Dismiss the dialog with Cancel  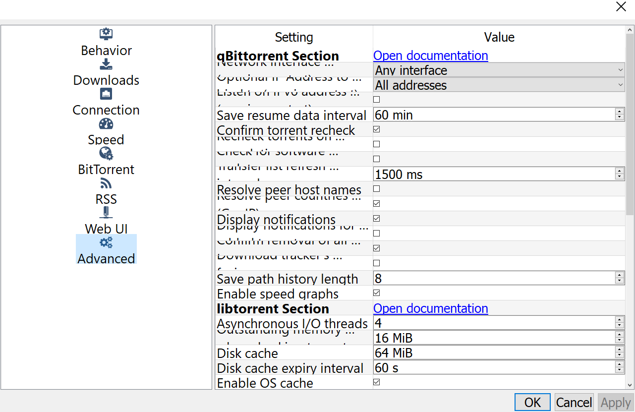click(x=574, y=402)
